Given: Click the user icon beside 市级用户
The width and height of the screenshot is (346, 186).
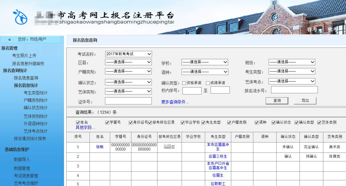Looking at the screenshot, I should coord(10,39).
